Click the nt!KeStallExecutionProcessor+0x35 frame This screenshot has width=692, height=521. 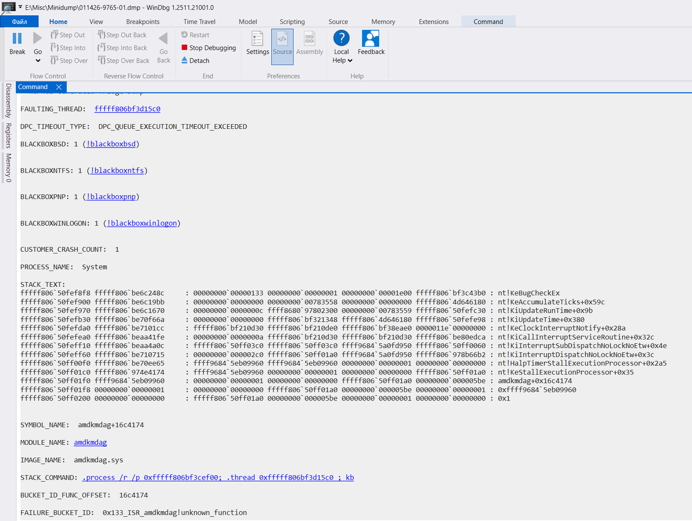(x=566, y=372)
